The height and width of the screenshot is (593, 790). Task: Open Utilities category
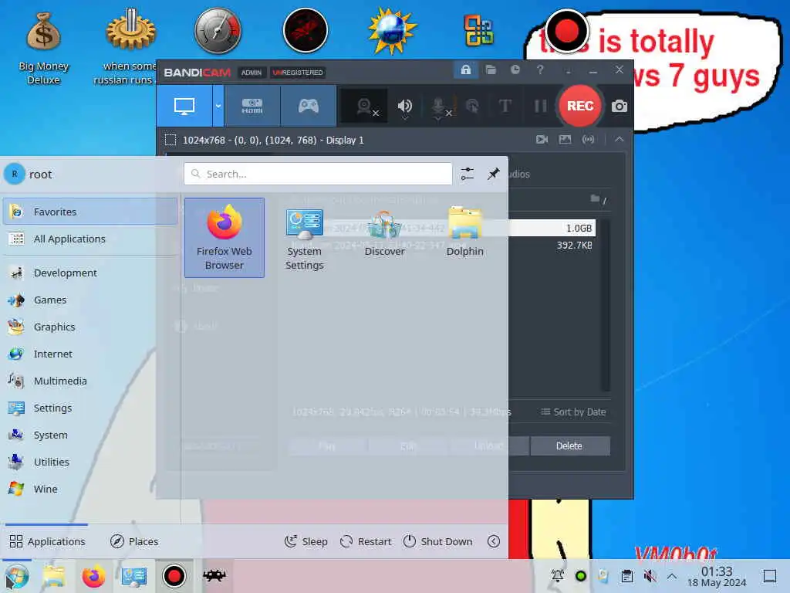coord(90,462)
